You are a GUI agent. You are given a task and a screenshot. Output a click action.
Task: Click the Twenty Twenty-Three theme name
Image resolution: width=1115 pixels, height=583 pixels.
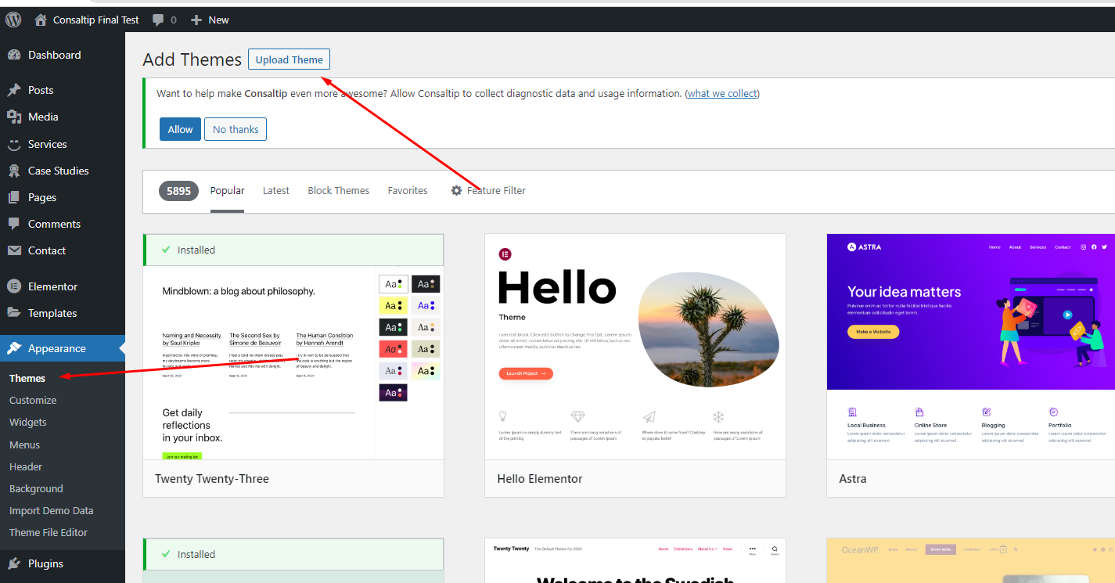pyautogui.click(x=212, y=478)
